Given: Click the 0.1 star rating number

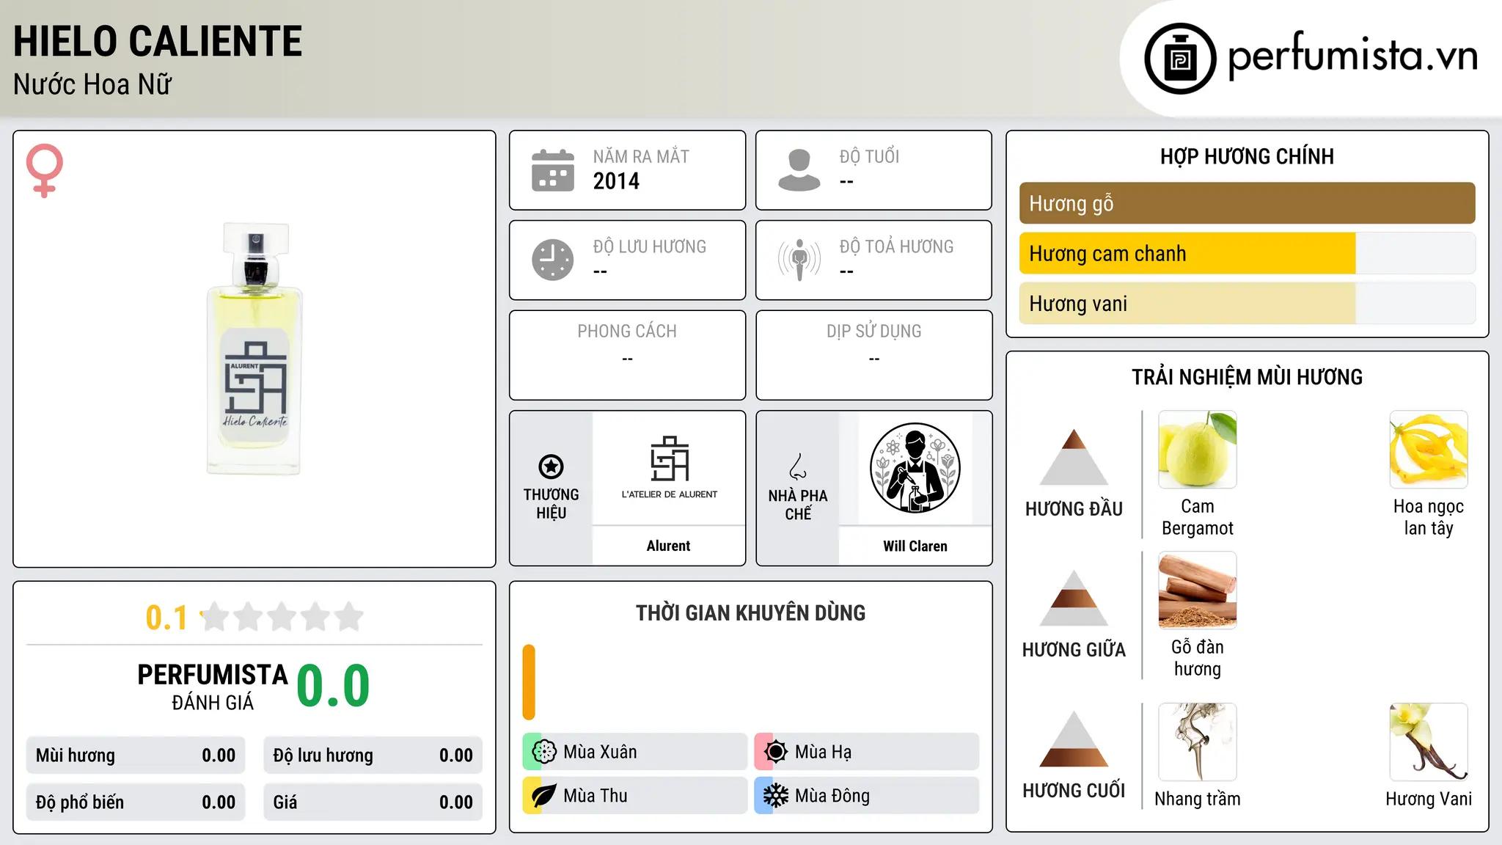Looking at the screenshot, I should pyautogui.click(x=166, y=618).
